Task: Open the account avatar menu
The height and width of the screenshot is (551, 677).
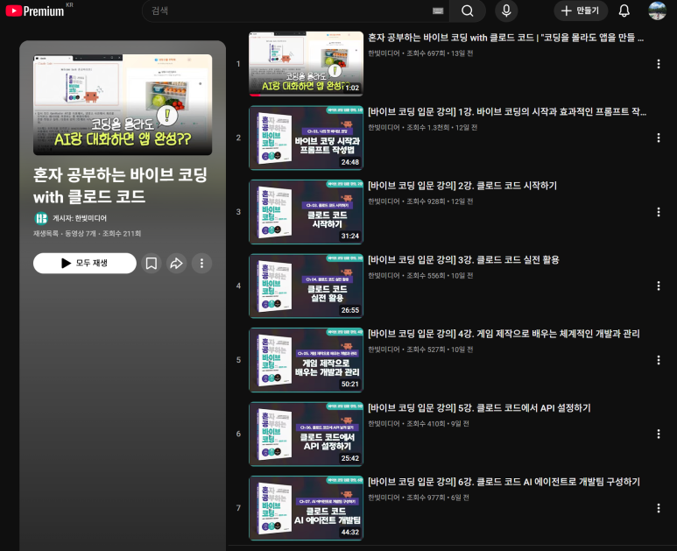Action: click(x=657, y=11)
